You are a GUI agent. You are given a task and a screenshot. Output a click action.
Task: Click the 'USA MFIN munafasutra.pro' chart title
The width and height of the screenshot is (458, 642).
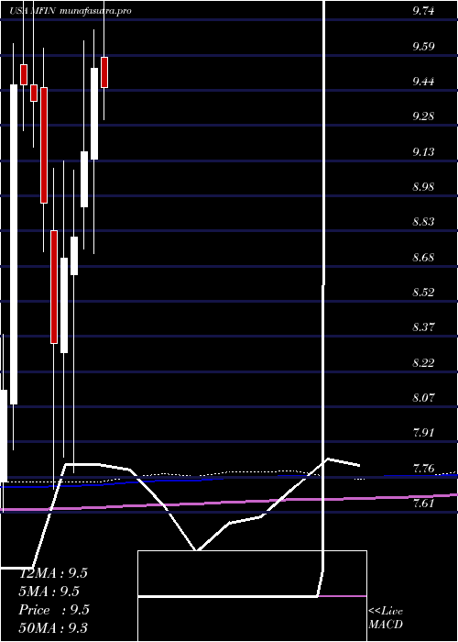71,11
